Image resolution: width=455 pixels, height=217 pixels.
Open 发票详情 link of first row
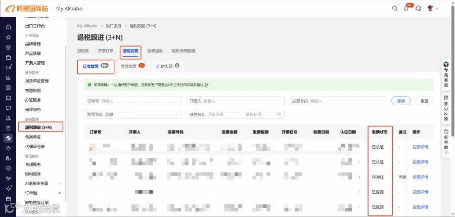coord(420,147)
